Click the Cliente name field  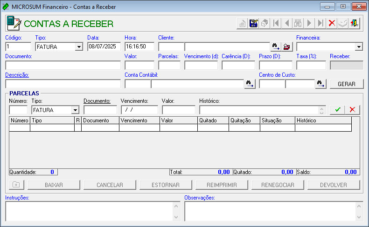point(227,47)
